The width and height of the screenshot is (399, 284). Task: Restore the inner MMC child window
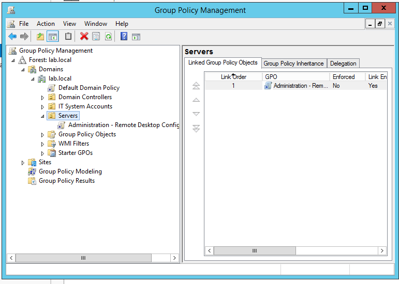pyautogui.click(x=380, y=24)
